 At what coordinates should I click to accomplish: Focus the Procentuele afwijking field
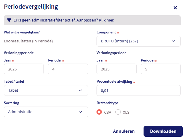[x=138, y=90]
